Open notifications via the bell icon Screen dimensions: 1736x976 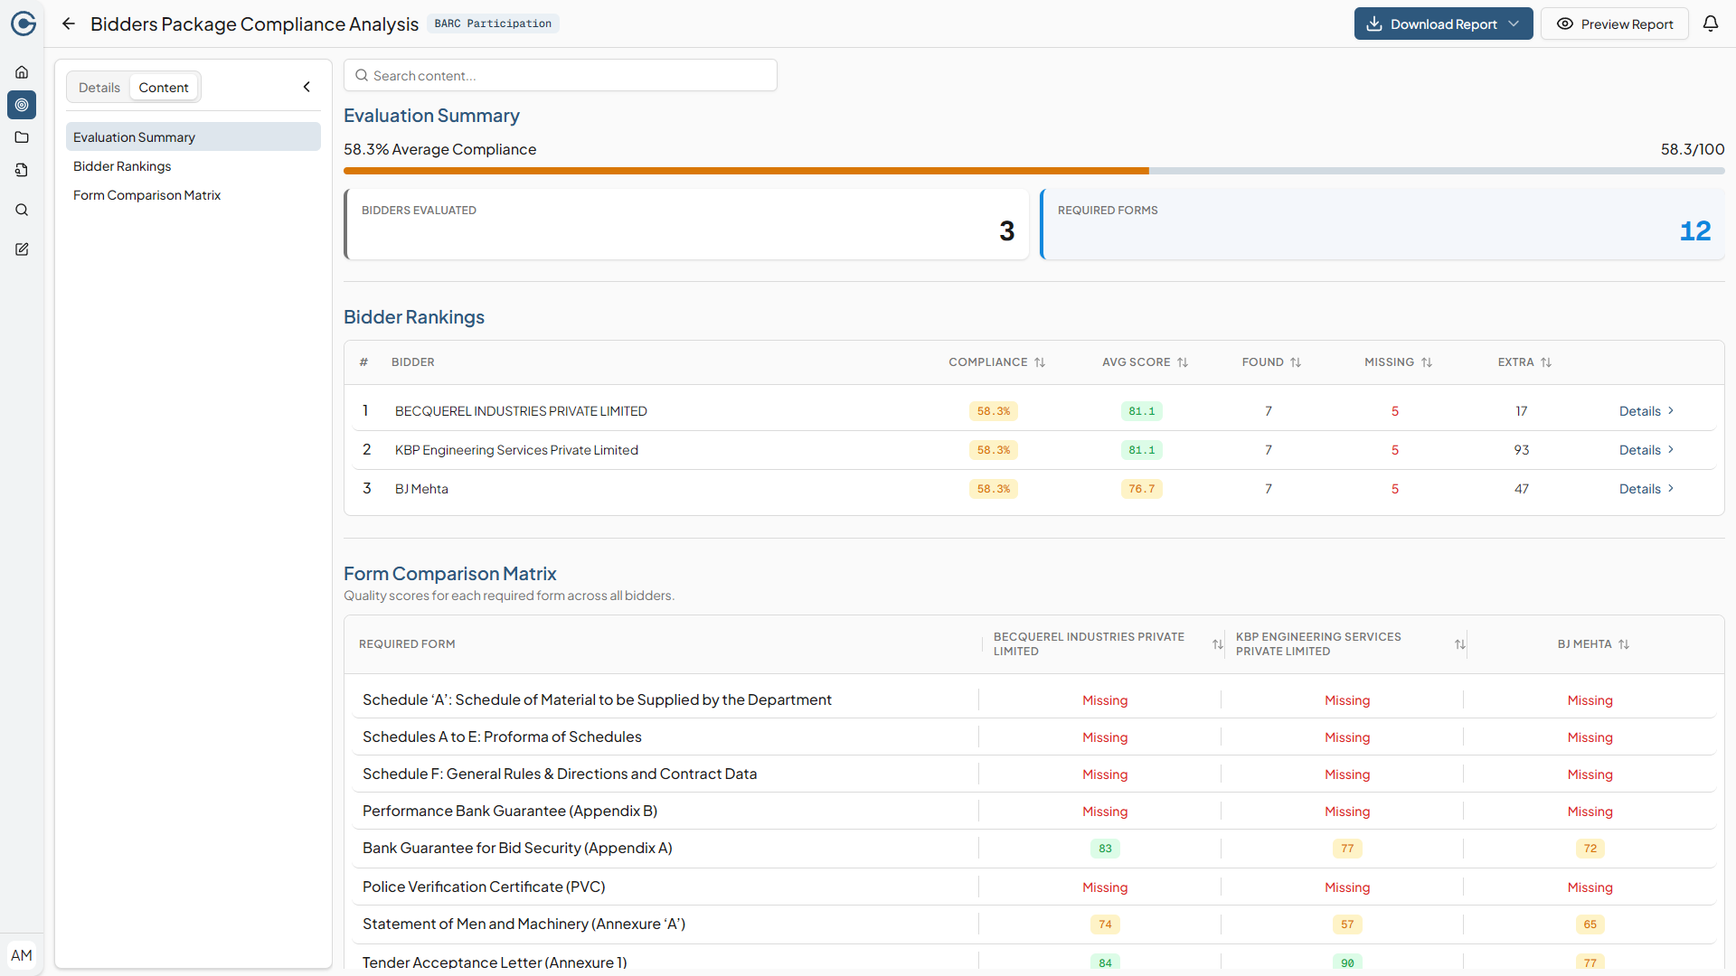(x=1712, y=23)
